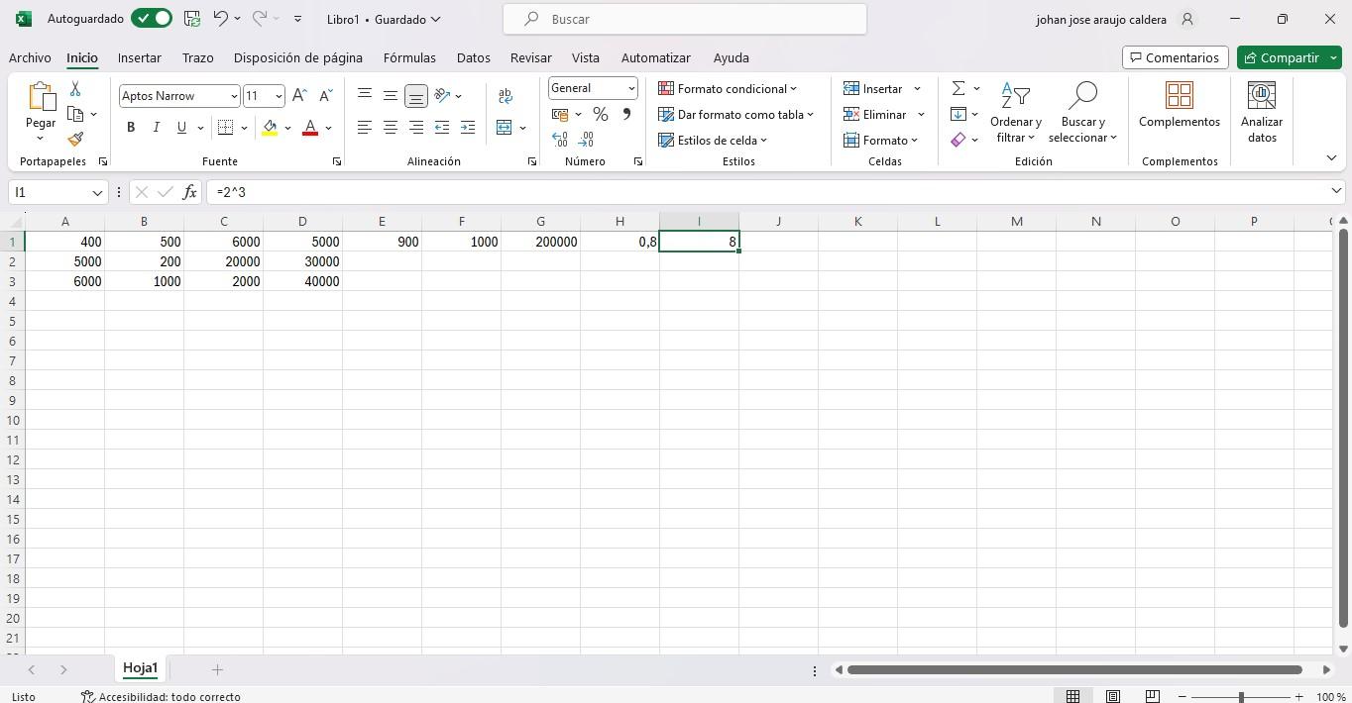Open the Comentarios pane button
Image resolution: width=1352 pixels, height=703 pixels.
pos(1175,57)
